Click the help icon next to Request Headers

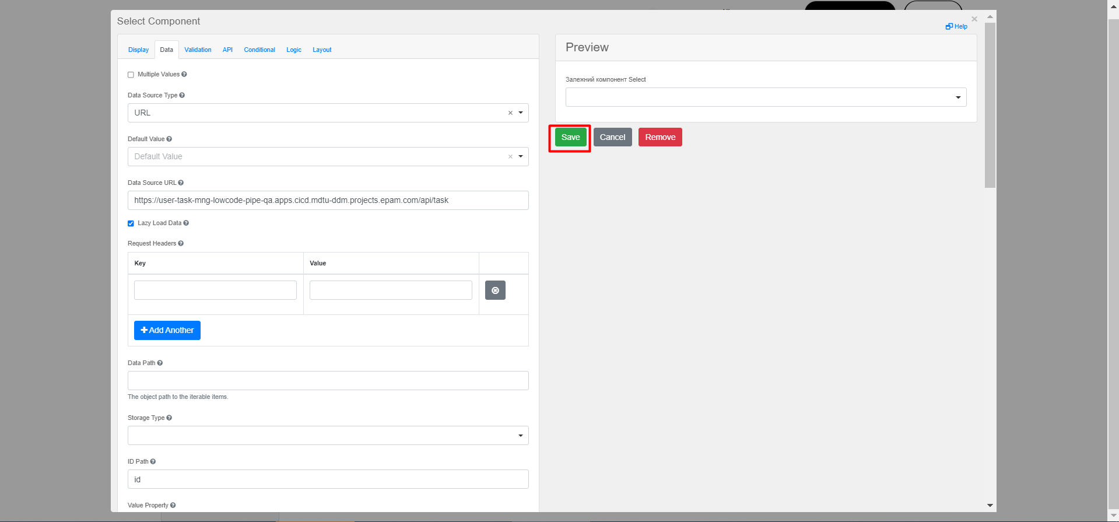181,243
